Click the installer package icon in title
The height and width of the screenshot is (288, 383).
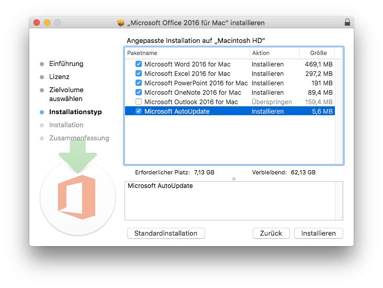tap(121, 23)
